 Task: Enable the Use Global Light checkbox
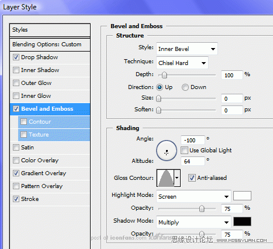pyautogui.click(x=184, y=151)
